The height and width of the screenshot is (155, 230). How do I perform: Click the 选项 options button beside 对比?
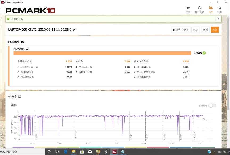[x=205, y=30]
